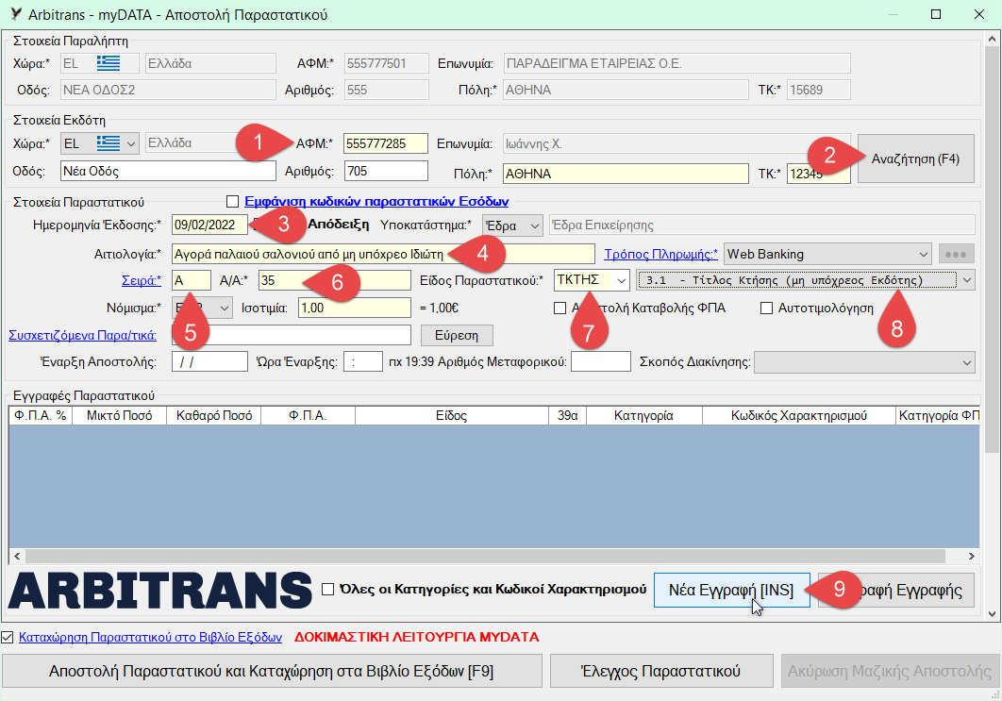Click down arrow of window vertical scrollbar
Image resolution: width=1002 pixels, height=701 pixels.
pos(992,614)
